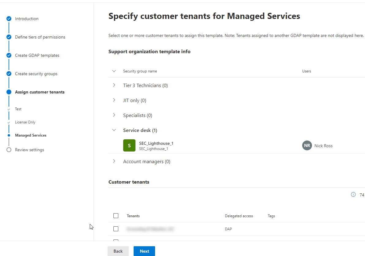Click the info icon next to 74
Viewport: 365px width, 256px height.
coord(353,195)
